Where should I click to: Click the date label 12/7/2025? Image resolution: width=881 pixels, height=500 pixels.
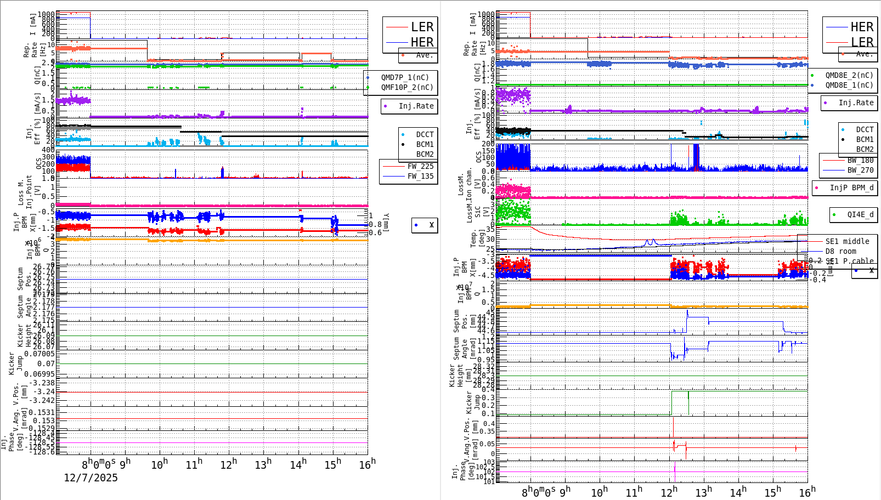pyautogui.click(x=91, y=478)
